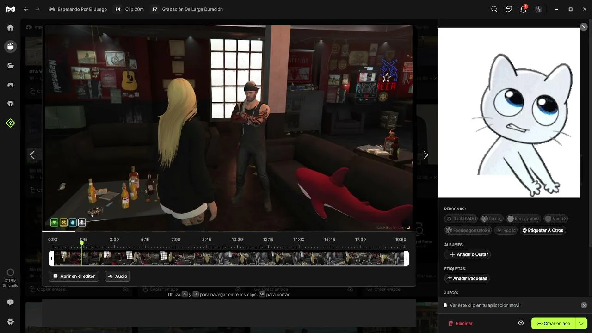Open the Crear enlace dropdown arrow
592x333 pixels.
581,323
